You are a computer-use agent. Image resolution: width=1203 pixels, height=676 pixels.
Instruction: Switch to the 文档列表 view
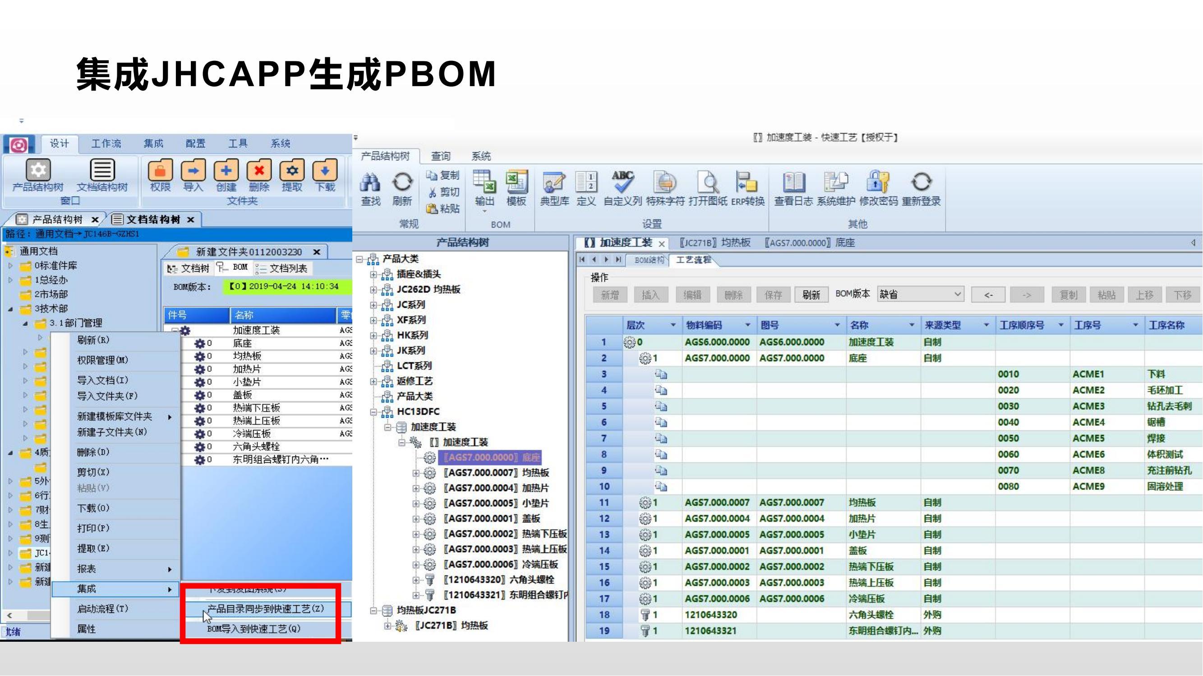[x=282, y=269]
